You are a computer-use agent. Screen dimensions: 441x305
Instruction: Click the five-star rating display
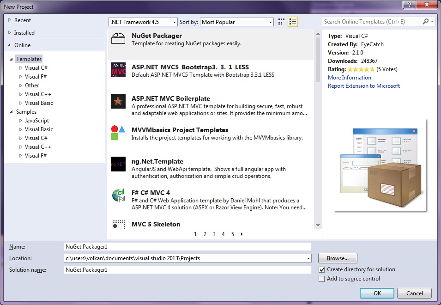pyautogui.click(x=361, y=69)
